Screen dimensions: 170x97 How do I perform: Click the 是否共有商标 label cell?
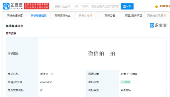pyautogui.click(x=22, y=90)
